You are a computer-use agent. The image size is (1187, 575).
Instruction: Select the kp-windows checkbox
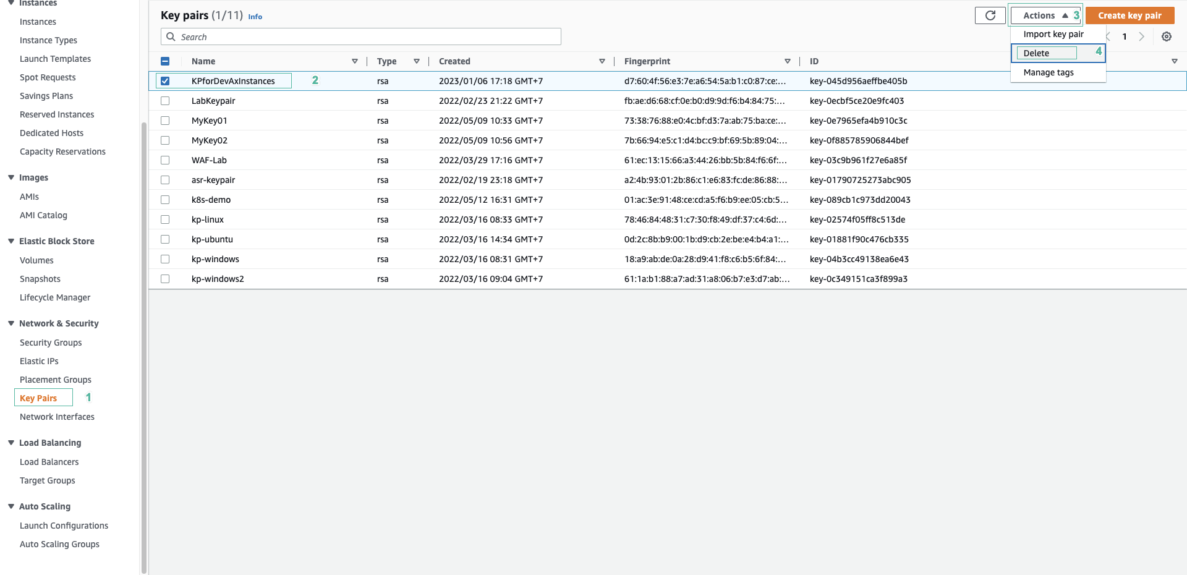point(165,259)
